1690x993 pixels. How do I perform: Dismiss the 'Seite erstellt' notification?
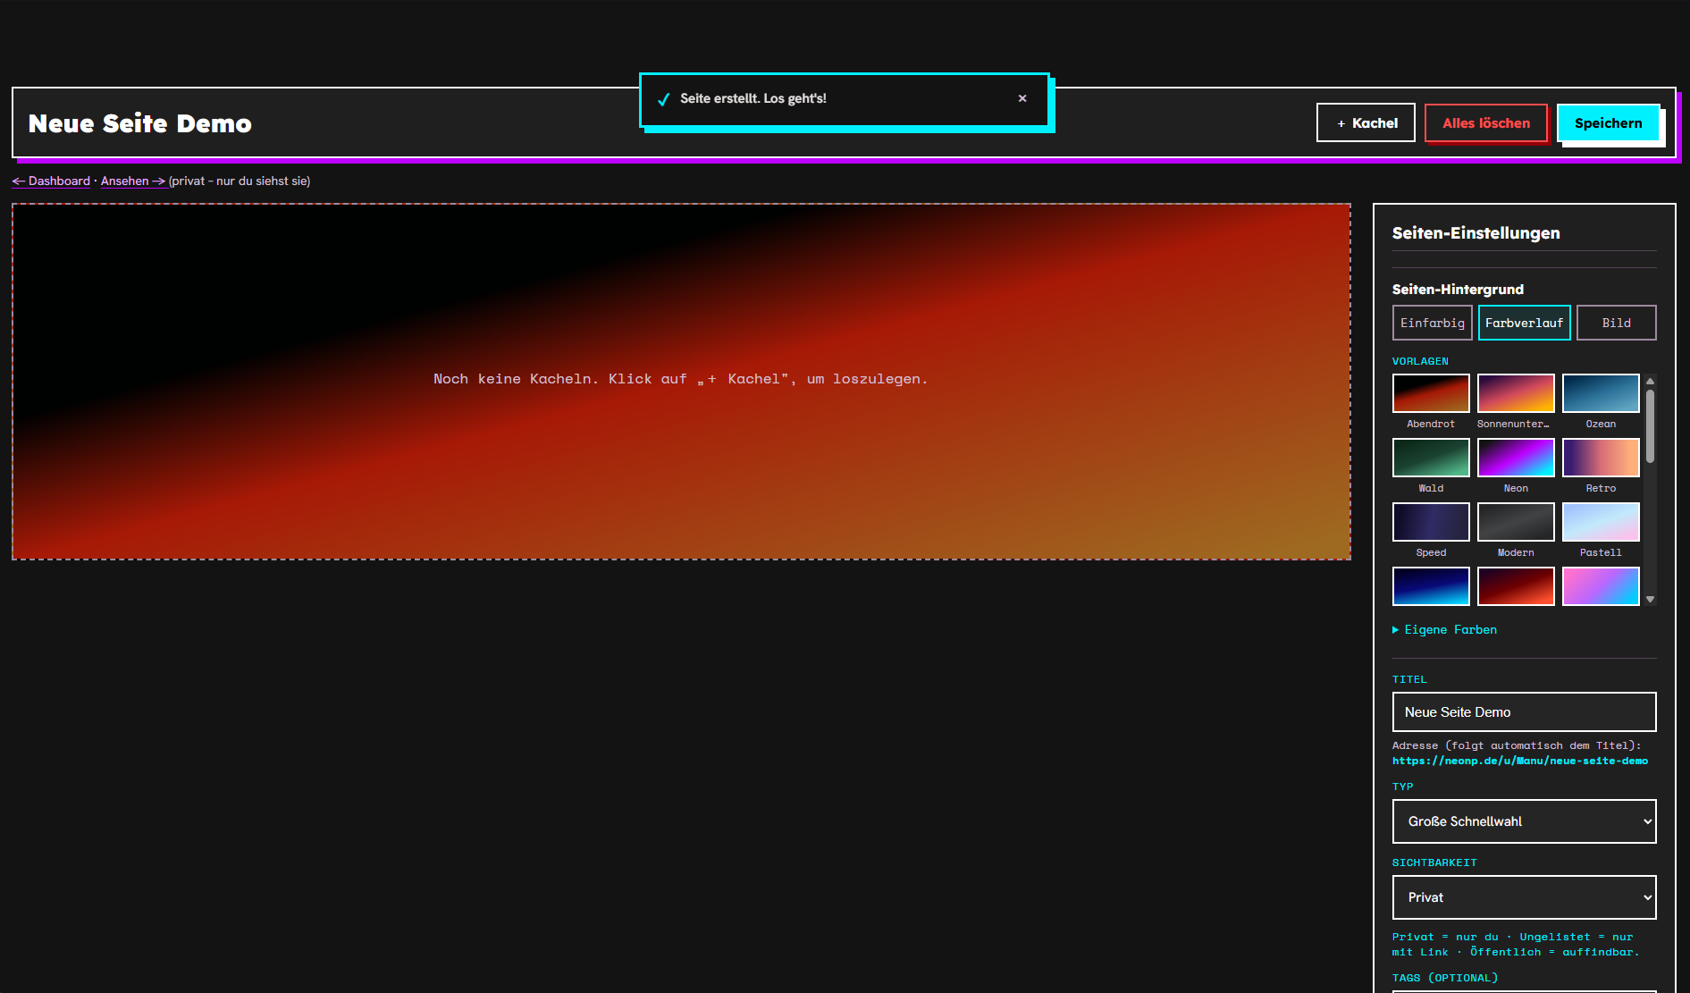coord(1022,98)
